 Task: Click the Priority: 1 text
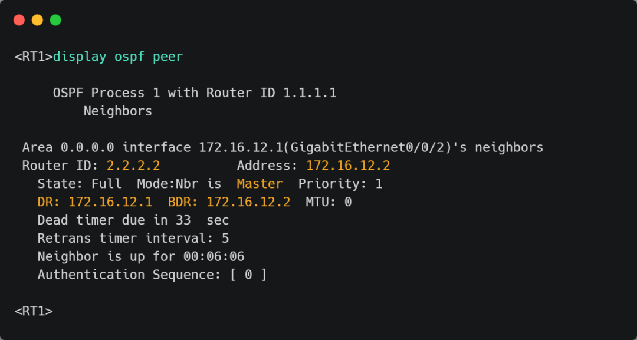340,184
